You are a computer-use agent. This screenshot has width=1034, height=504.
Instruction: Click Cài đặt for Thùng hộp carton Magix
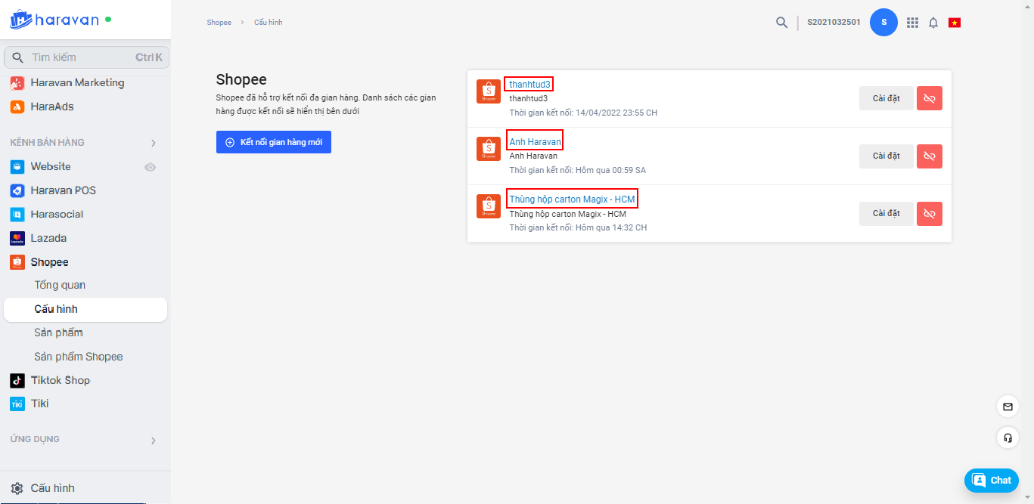click(x=887, y=214)
